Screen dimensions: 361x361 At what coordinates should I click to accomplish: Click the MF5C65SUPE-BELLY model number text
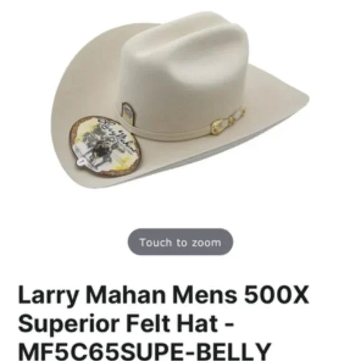coord(144,352)
